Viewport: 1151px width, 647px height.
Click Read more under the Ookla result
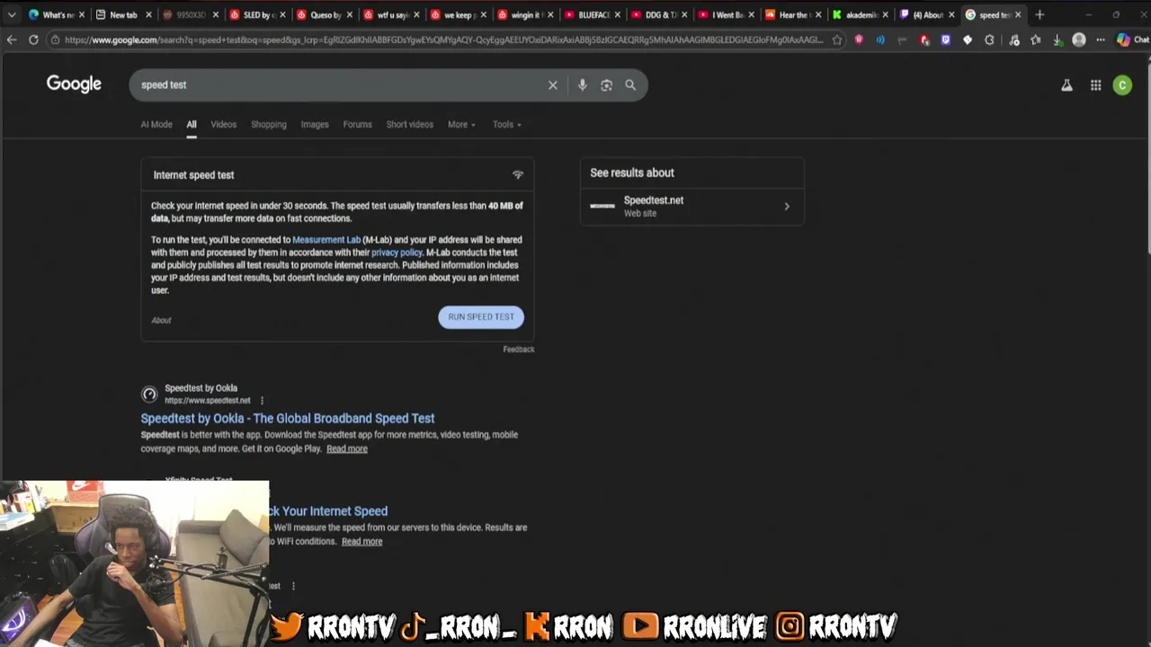point(347,448)
